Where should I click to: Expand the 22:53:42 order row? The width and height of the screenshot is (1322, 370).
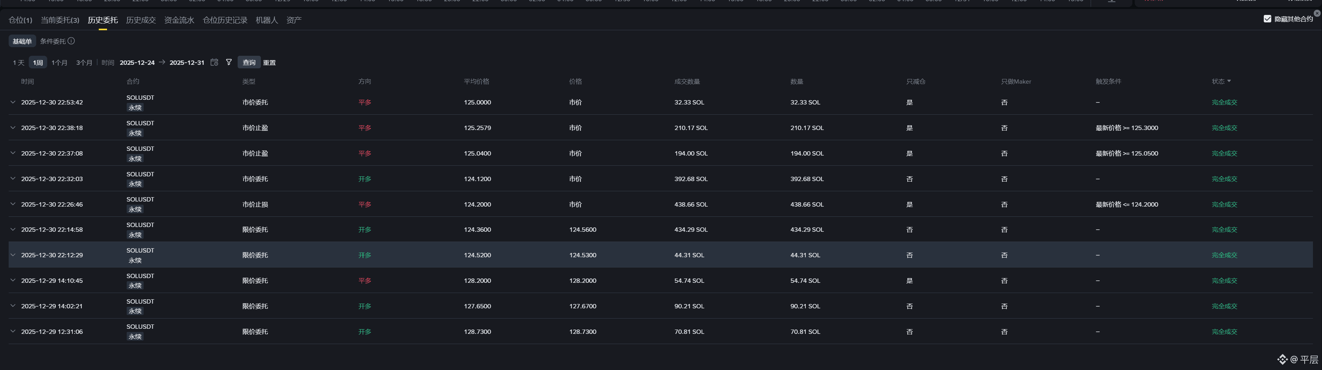pos(13,102)
